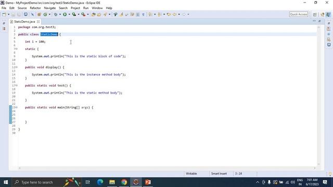The width and height of the screenshot is (333, 187).
Task: Click the Windows Start button
Action: click(x=6, y=182)
